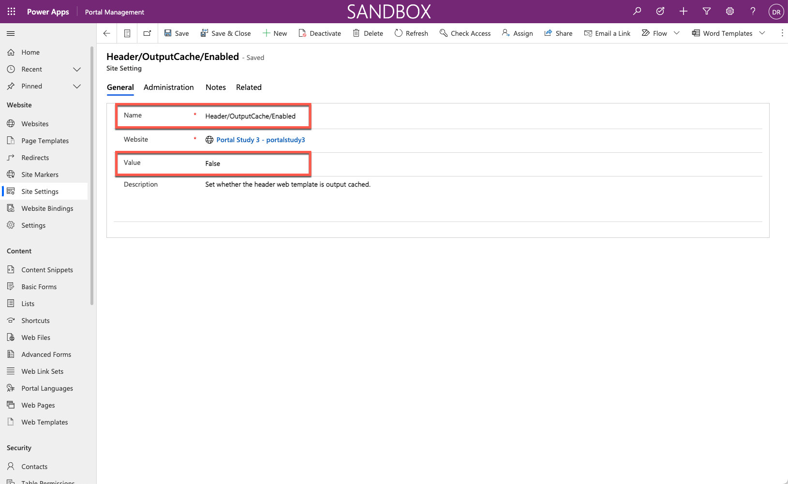Click the help question mark icon
This screenshot has width=788, height=484.
pyautogui.click(x=753, y=11)
